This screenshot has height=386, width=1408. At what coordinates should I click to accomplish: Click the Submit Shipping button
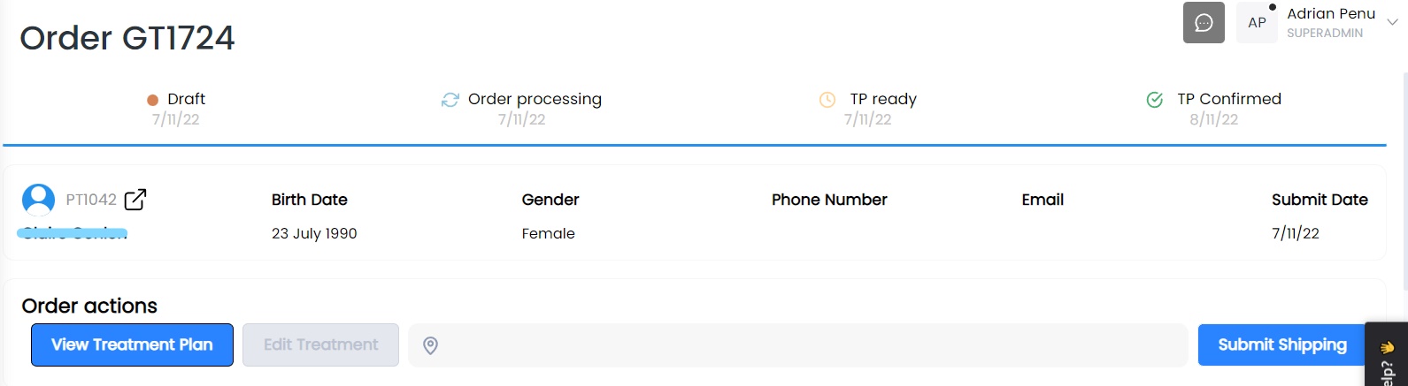click(1282, 344)
